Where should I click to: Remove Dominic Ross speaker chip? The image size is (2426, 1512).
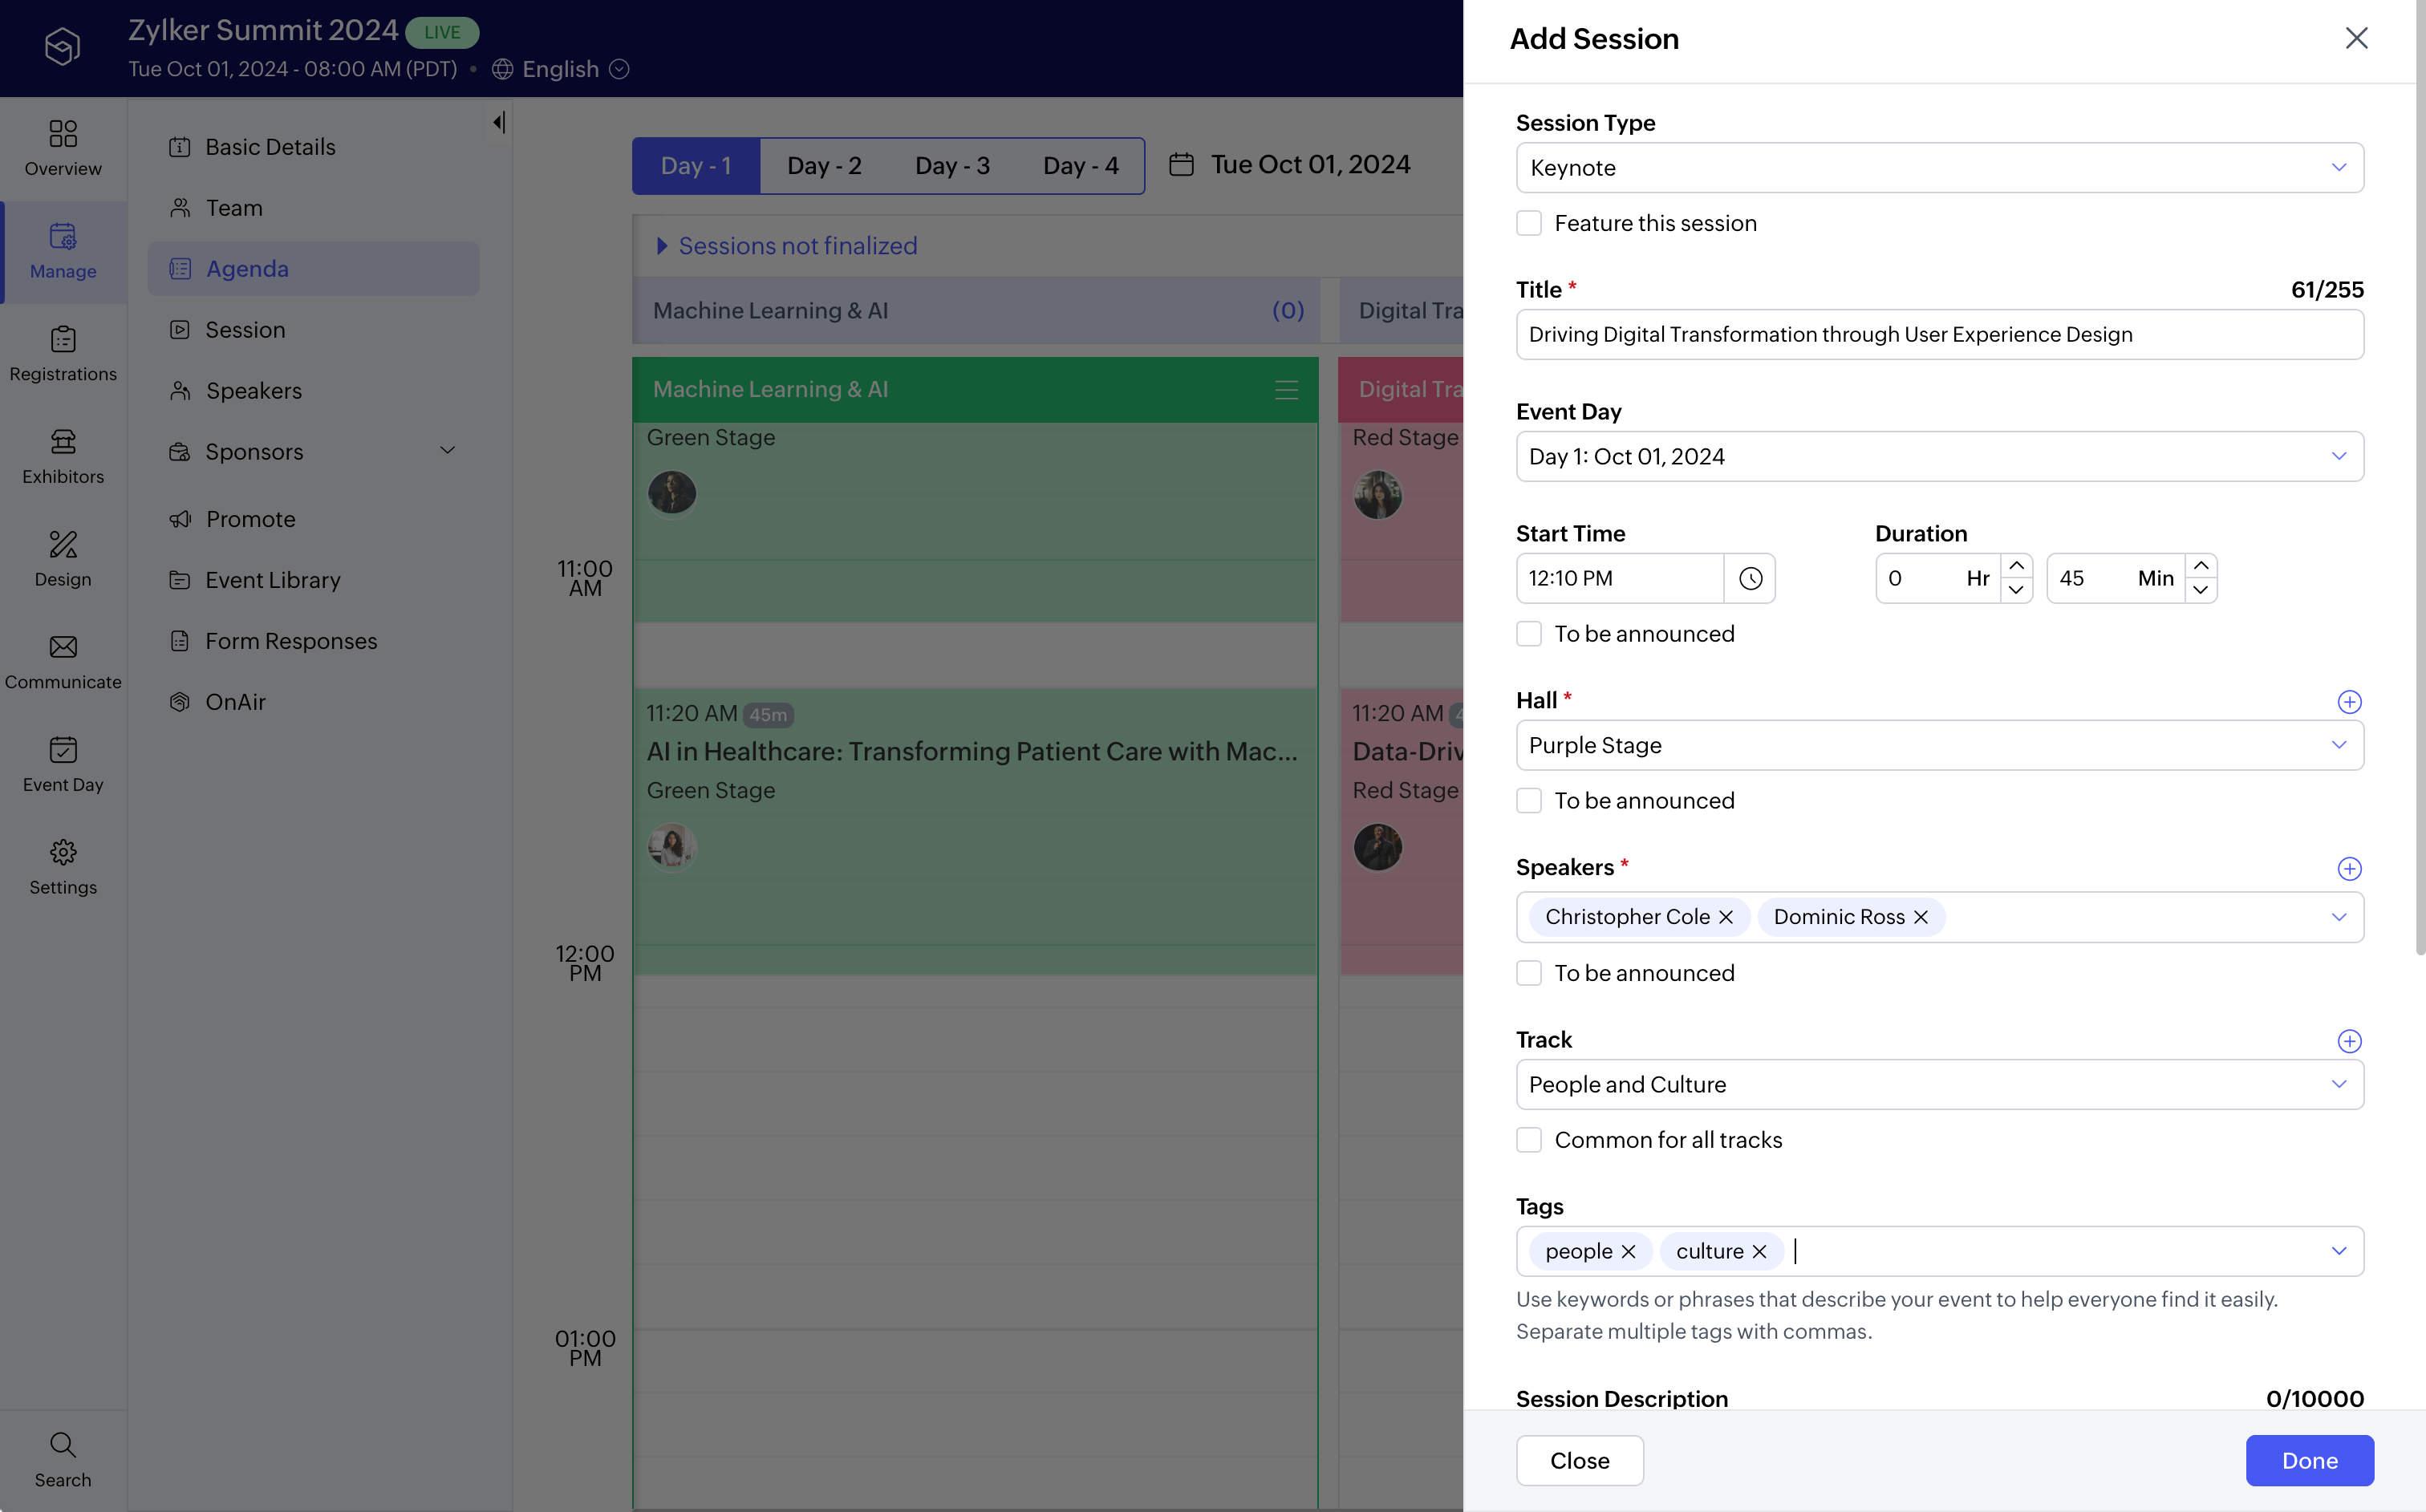(1921, 917)
